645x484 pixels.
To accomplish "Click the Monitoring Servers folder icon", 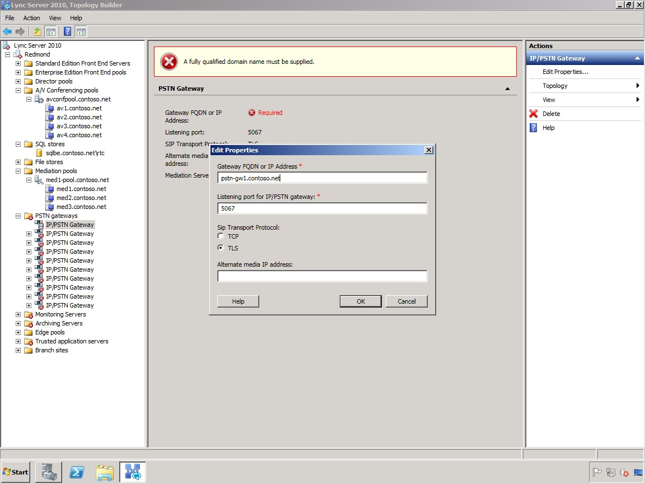I will (29, 314).
